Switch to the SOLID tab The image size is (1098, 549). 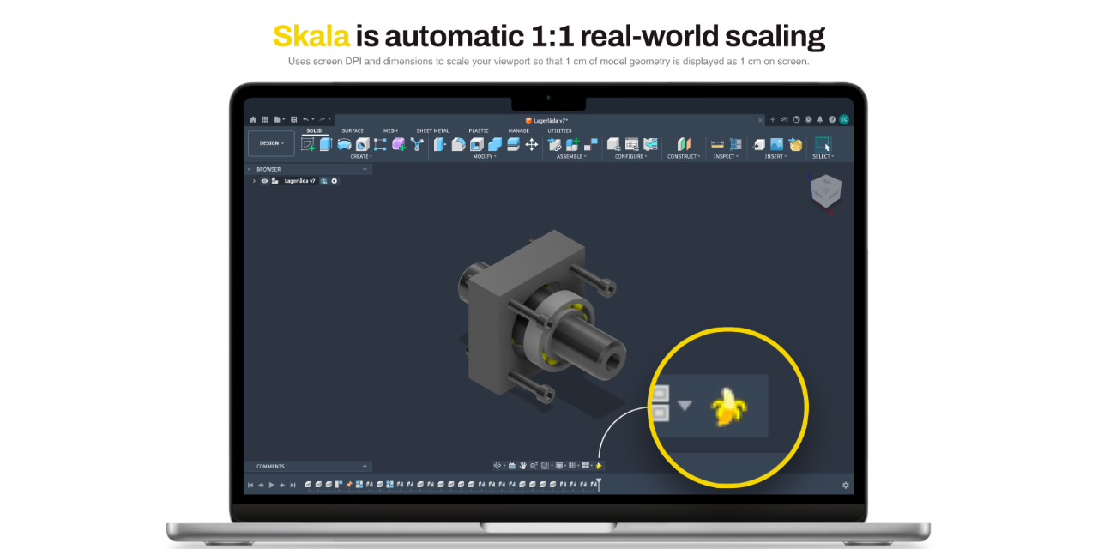pyautogui.click(x=314, y=130)
